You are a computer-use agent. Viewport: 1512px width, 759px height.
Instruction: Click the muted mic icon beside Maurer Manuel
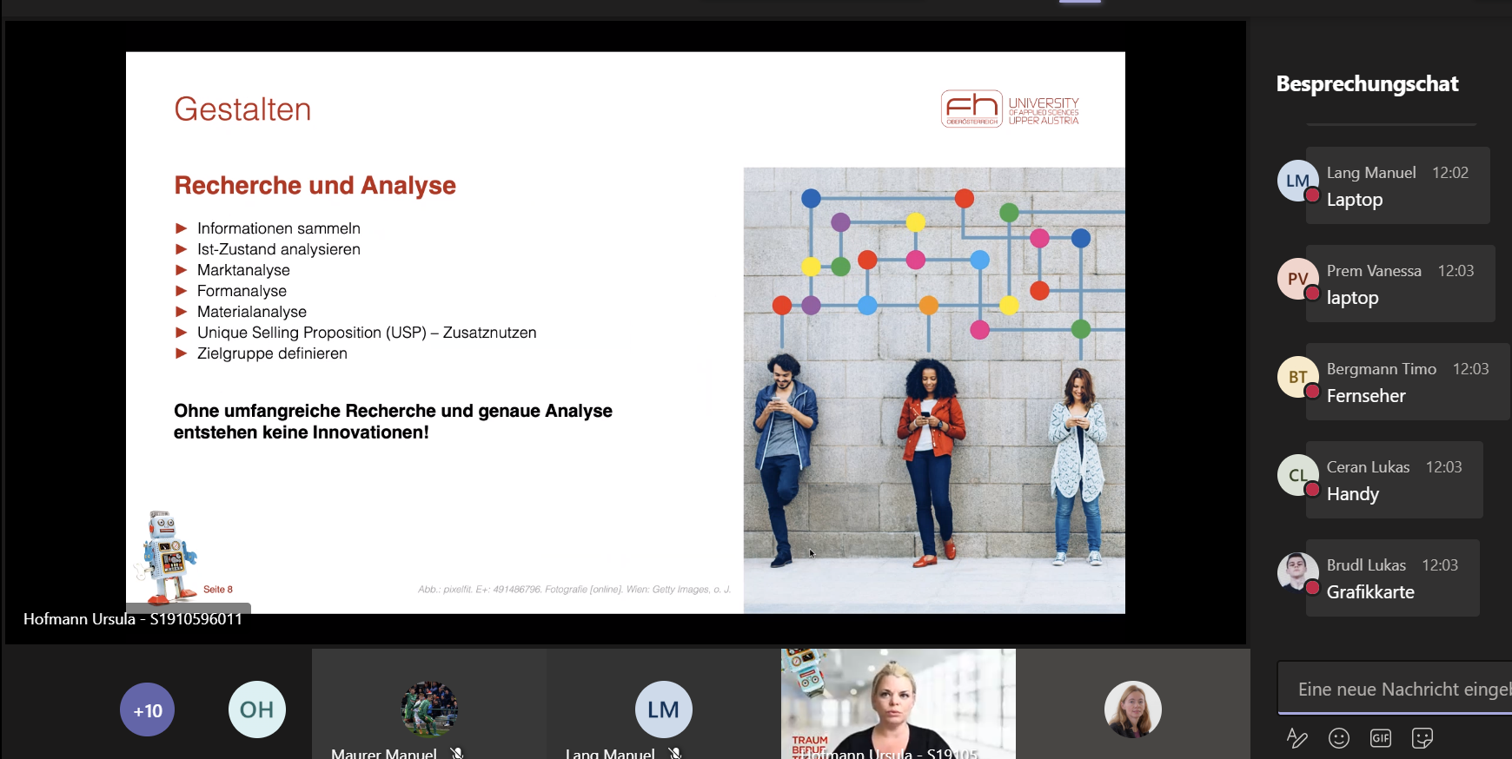click(x=457, y=753)
